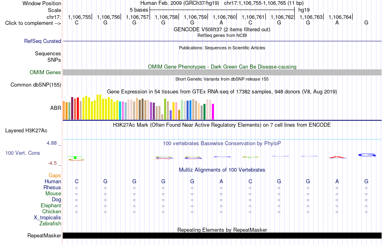Viewport: 382px width, 245px height.
Task: Click position label 1,106,764 on ruler
Action: (x=340, y=17)
